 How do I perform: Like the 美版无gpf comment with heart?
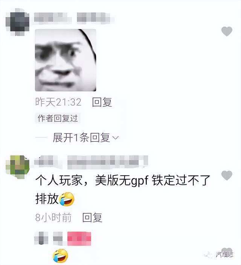(x=227, y=175)
